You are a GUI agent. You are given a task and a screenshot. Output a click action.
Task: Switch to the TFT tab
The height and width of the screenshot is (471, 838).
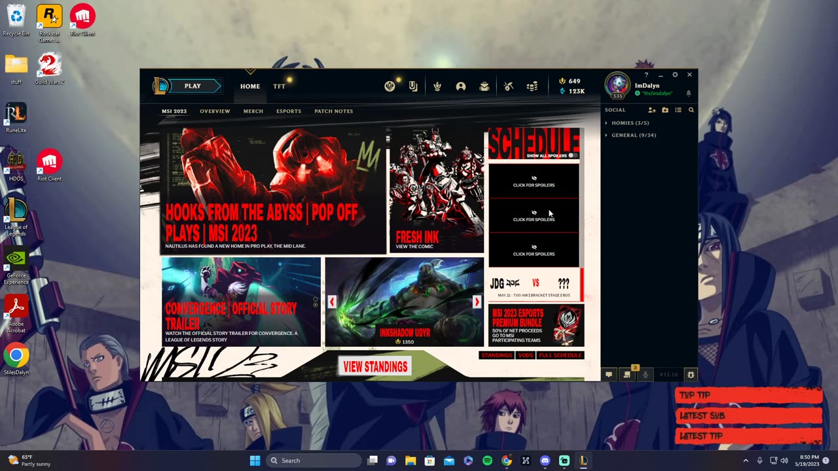(279, 86)
